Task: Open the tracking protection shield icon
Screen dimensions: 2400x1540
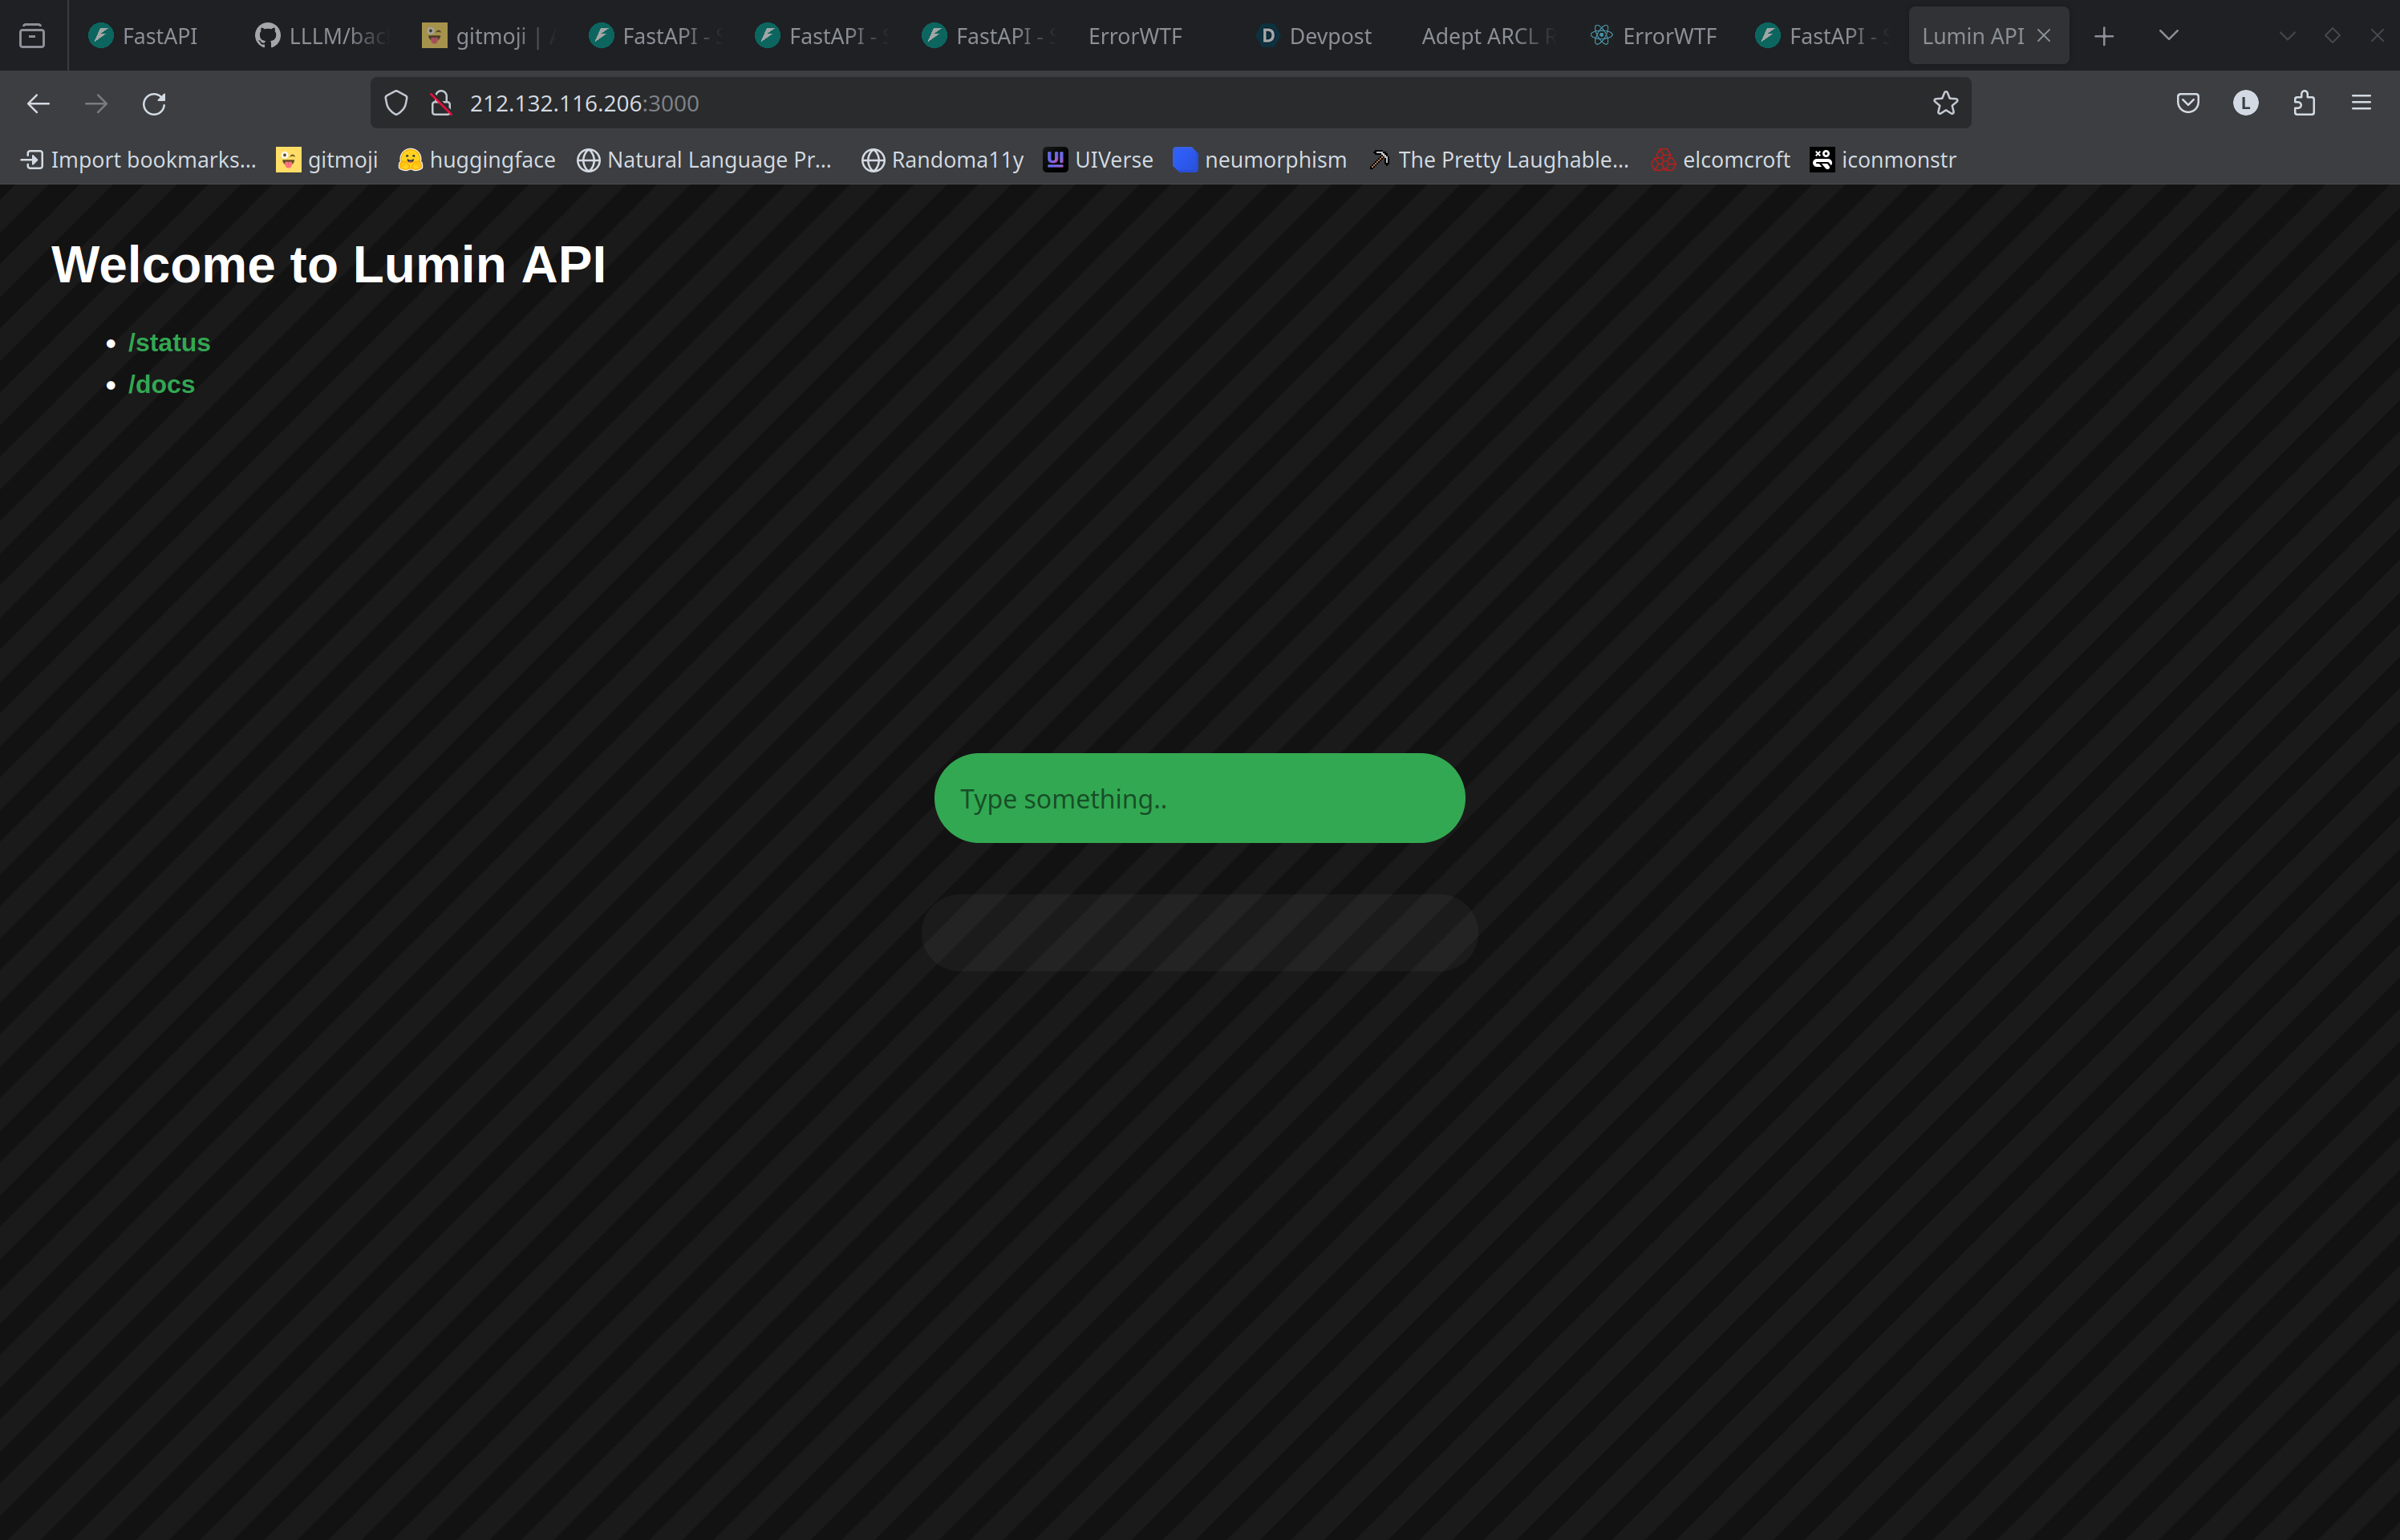Action: pyautogui.click(x=396, y=103)
